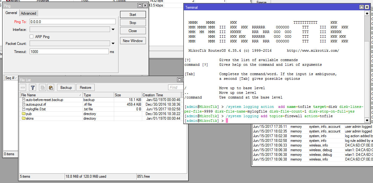The width and height of the screenshot is (373, 183).
Task: Switch to the Advanced tab in Ping
Action: click(28, 13)
